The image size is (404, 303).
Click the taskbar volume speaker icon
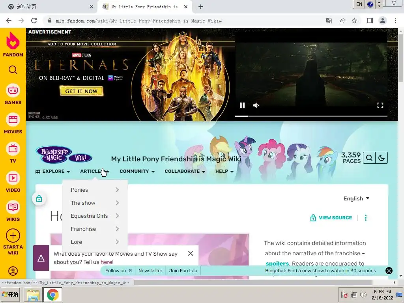tap(363, 295)
